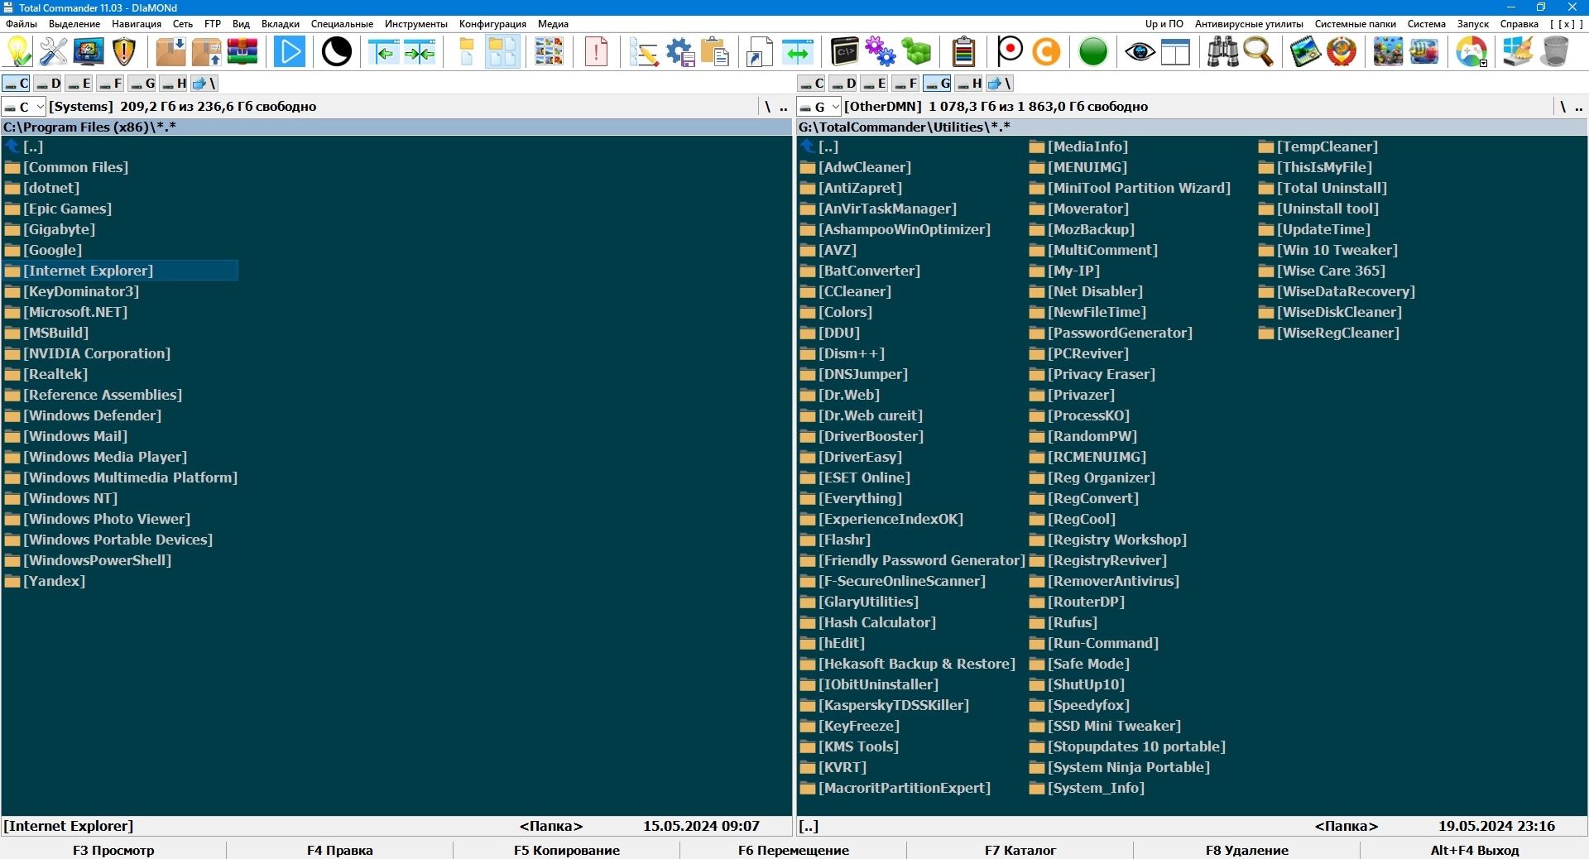Image resolution: width=1589 pixels, height=859 pixels.
Task: Switch left panel to drive D button
Action: tap(48, 84)
